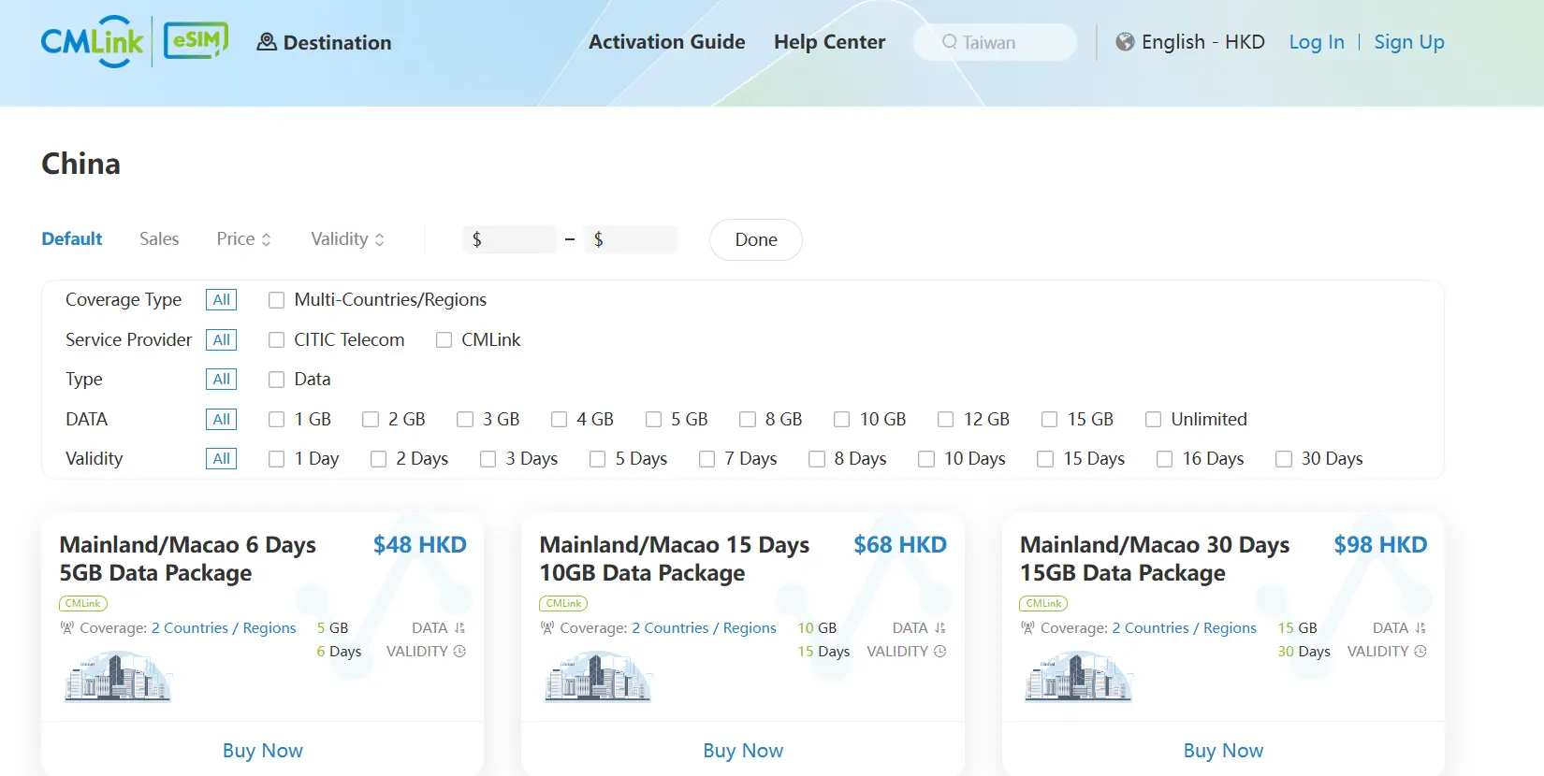
Task: Click Buy Now for the $98 HKD package
Action: (x=1223, y=751)
